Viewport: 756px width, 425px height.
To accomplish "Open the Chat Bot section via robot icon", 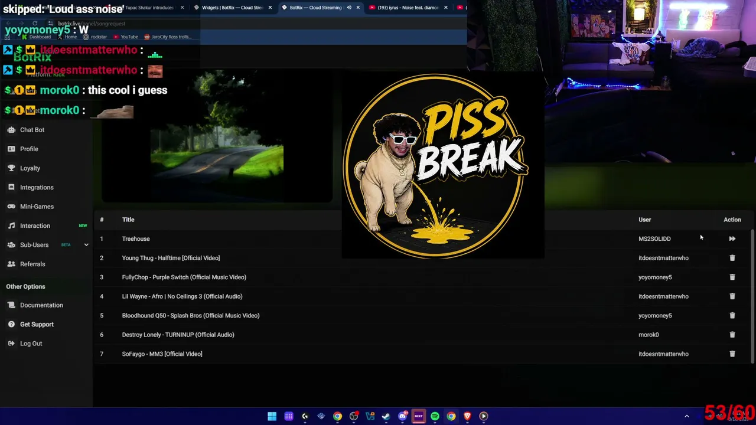I will click(x=11, y=130).
